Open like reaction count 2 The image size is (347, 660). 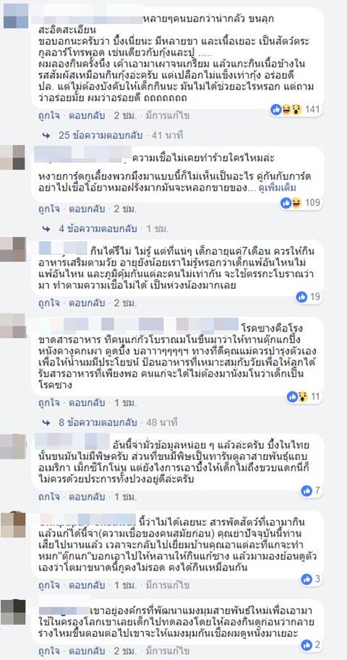[x=312, y=644]
